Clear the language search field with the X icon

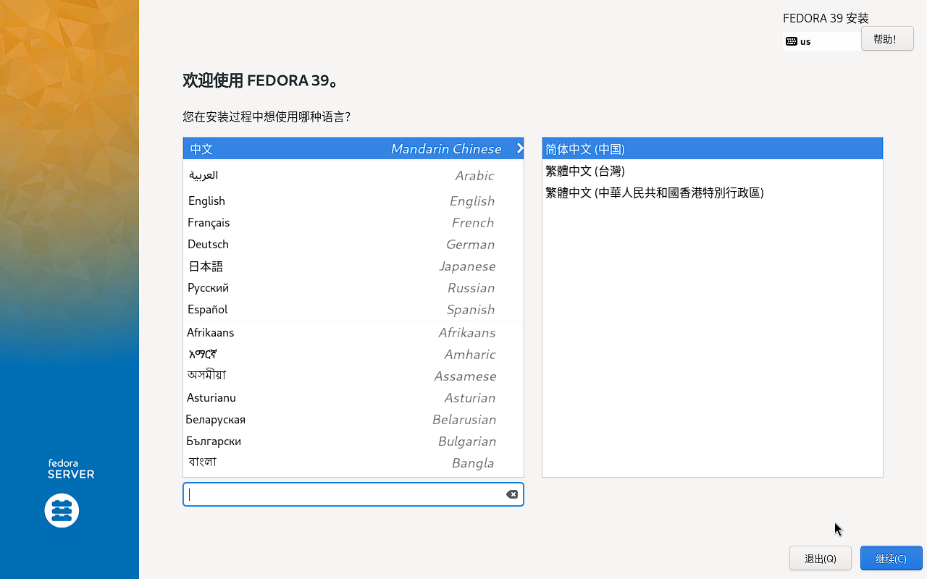pos(512,494)
